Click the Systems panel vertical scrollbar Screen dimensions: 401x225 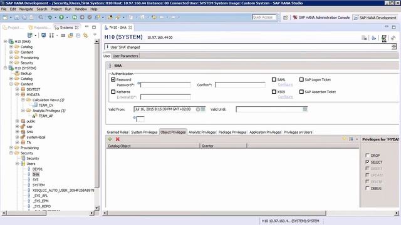96,125
